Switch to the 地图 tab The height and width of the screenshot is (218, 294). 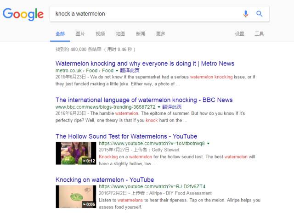click(x=120, y=34)
